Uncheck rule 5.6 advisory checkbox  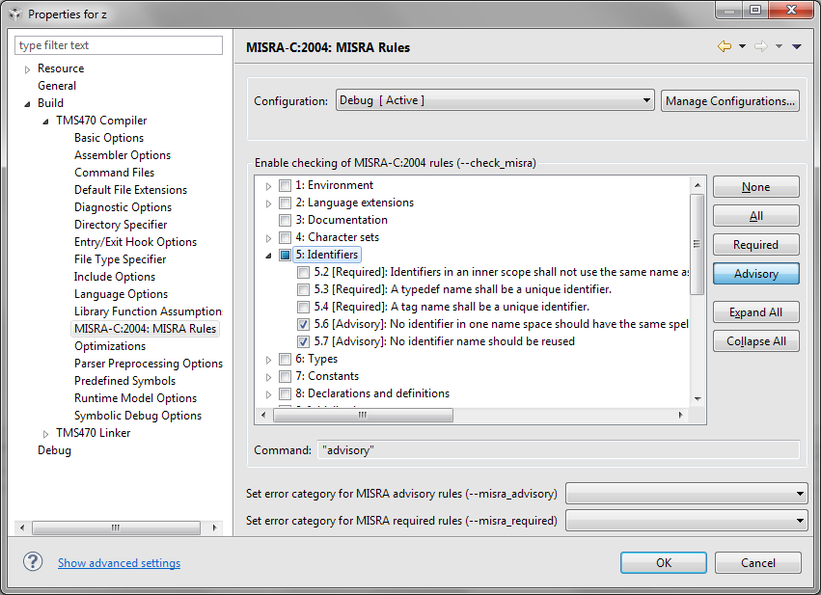303,324
